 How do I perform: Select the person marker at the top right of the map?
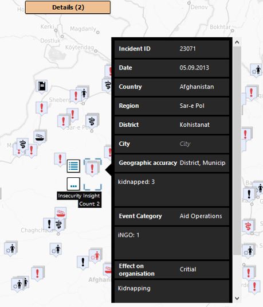[x=256, y=70]
